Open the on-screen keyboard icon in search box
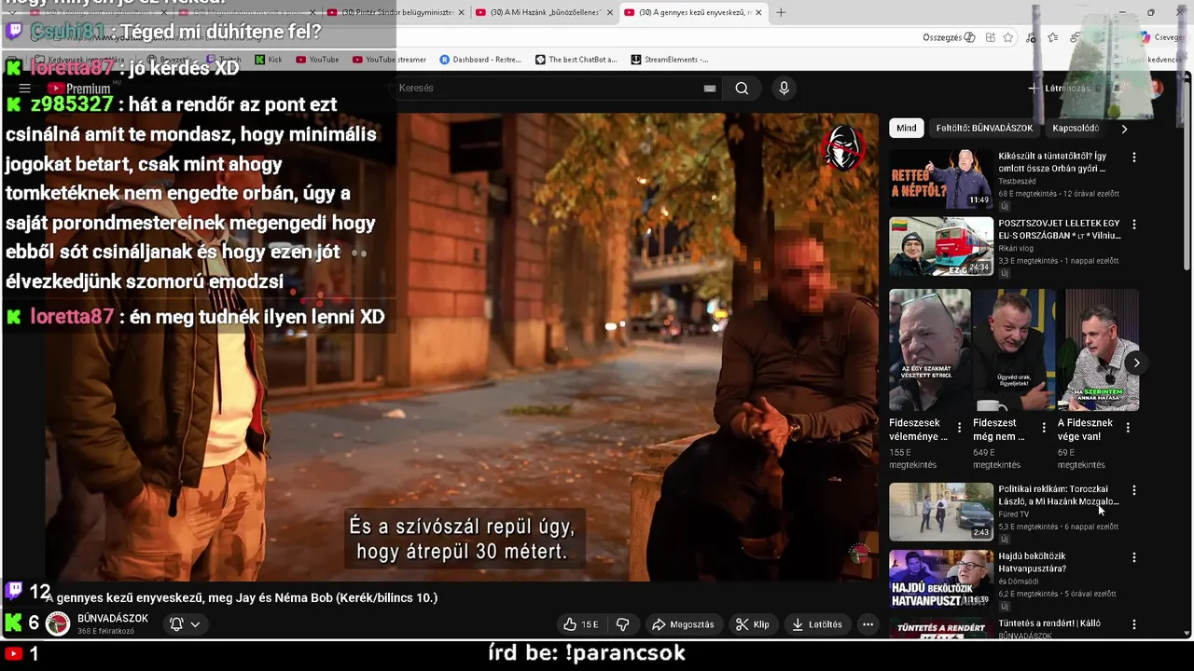Viewport: 1194px width, 671px height. (710, 89)
